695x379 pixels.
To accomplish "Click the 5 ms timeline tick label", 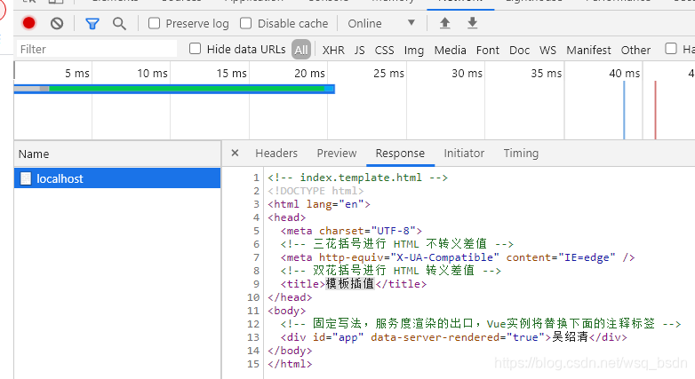I will [77, 73].
